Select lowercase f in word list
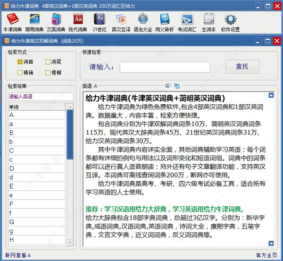This screenshot has width=283, height=261. pos(37,213)
